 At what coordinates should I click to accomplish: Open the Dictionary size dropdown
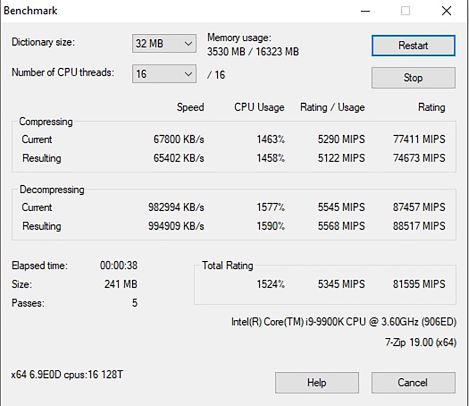[164, 44]
